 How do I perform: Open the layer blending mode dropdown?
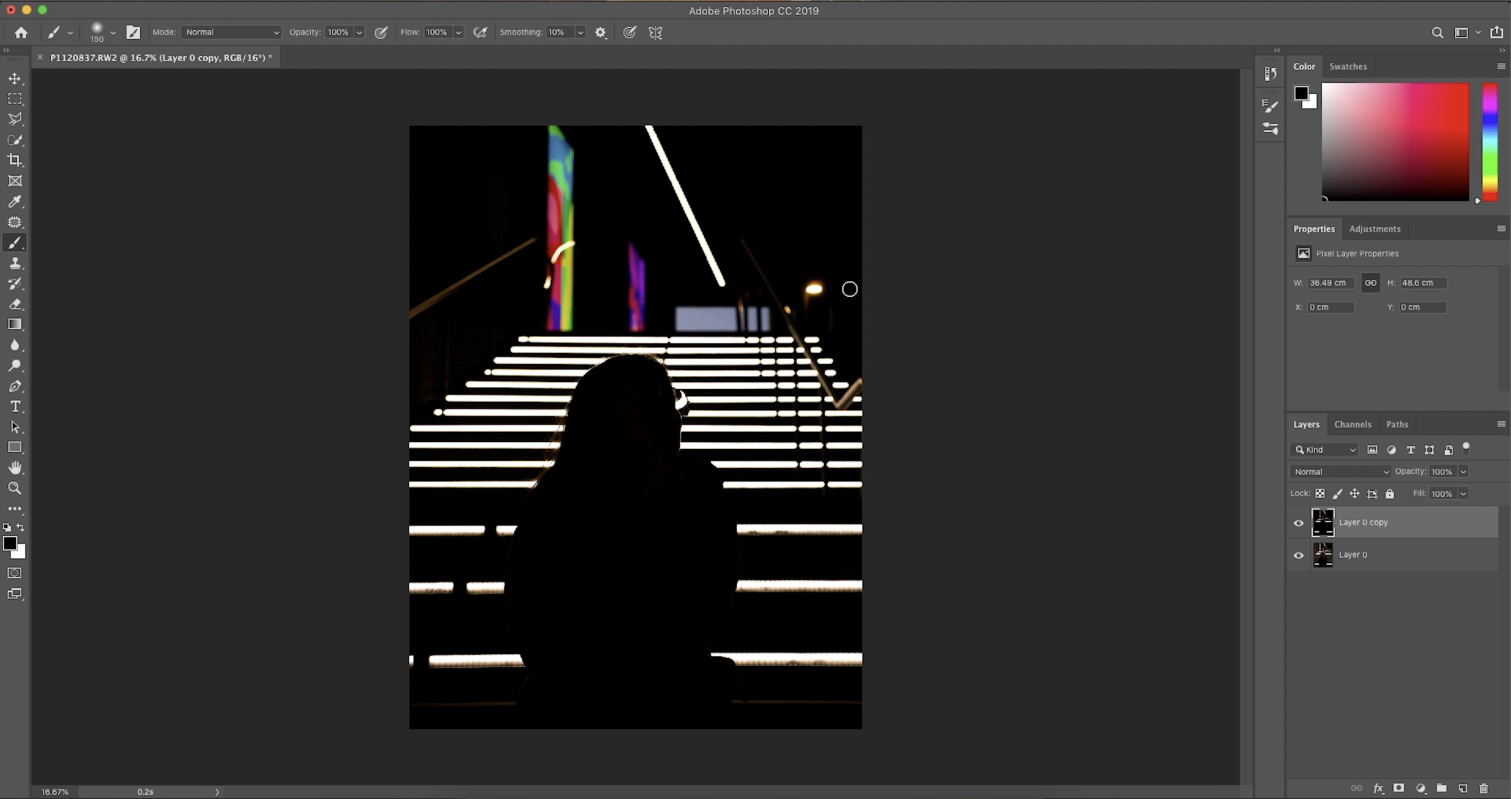click(1339, 471)
